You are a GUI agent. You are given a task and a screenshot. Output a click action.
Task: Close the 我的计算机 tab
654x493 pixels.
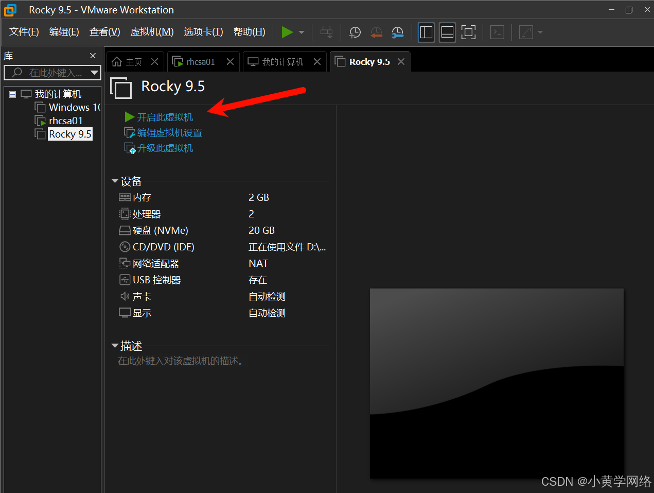317,62
